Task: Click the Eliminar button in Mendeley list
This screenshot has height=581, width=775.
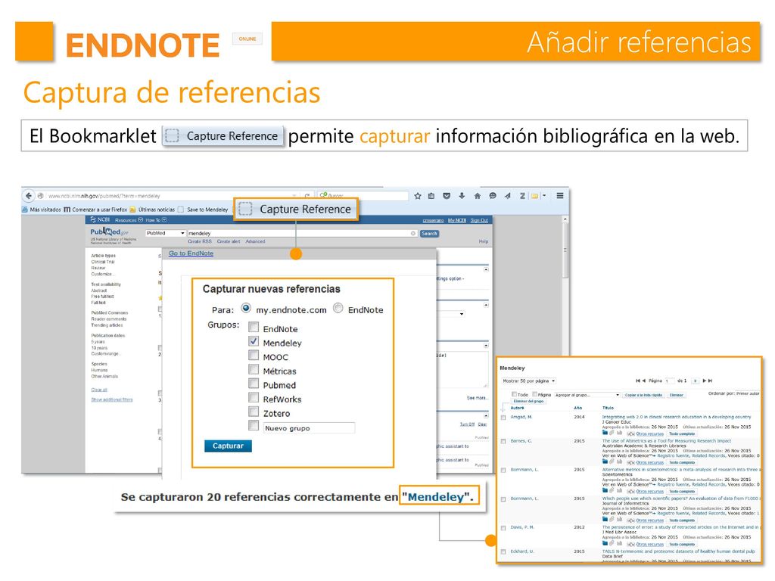Action: tap(676, 395)
